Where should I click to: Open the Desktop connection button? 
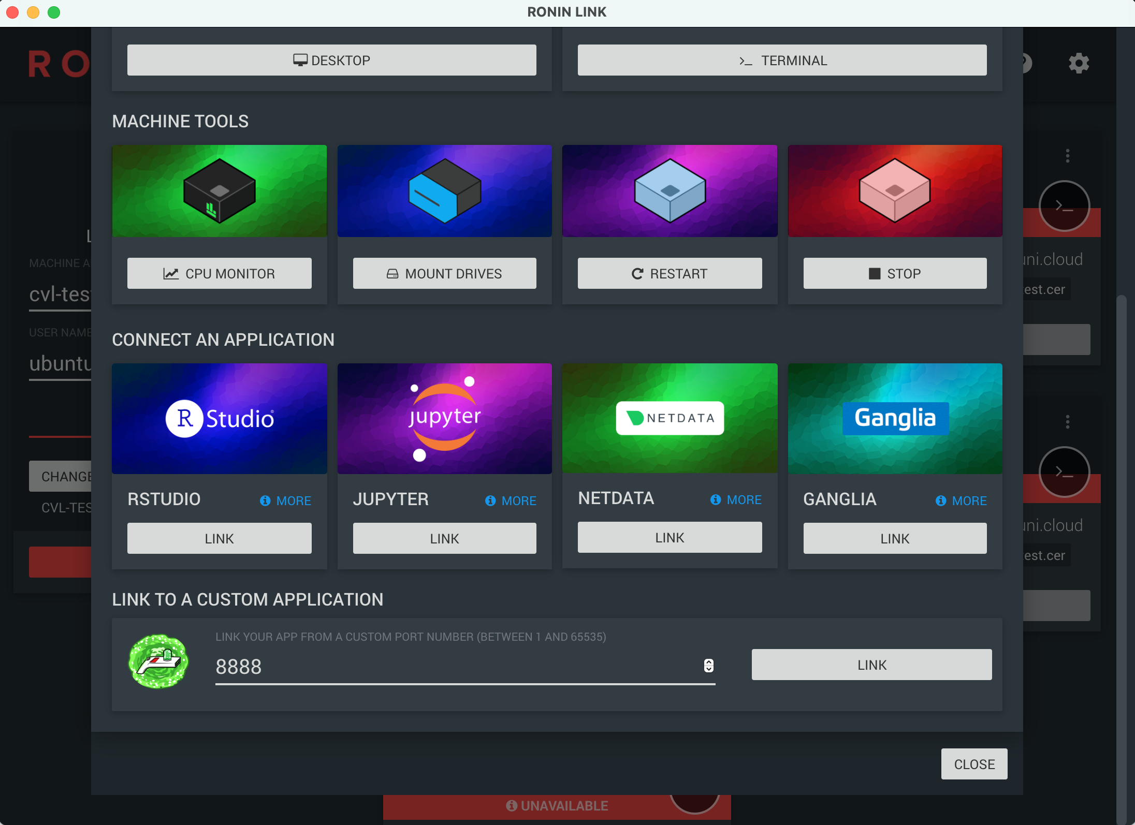point(332,60)
